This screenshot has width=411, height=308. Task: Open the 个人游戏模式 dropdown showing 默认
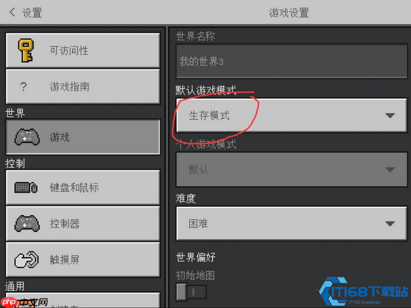tap(292, 169)
